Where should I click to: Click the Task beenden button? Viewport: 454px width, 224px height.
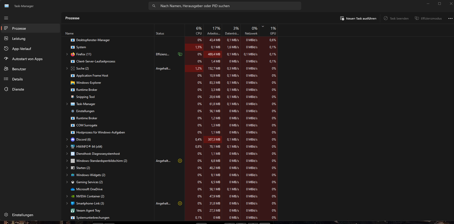tap(396, 18)
